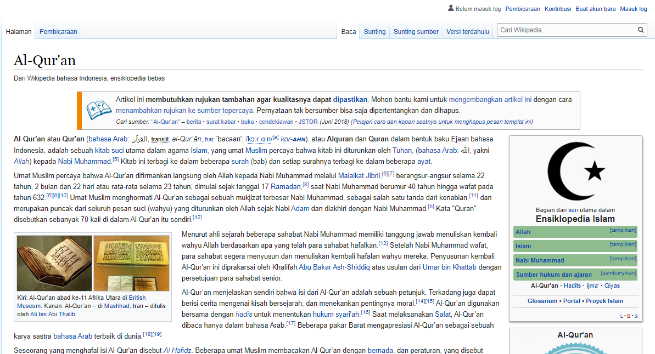
Task: Follow the mengembangkan artikel ini link
Action: tap(490, 100)
